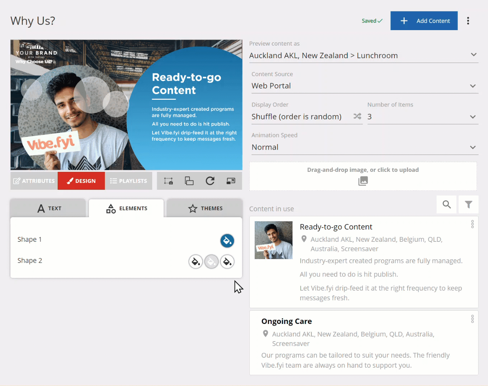This screenshot has width=488, height=386.
Task: Open options menu for Ready-to-go Content card
Action: coord(473,224)
